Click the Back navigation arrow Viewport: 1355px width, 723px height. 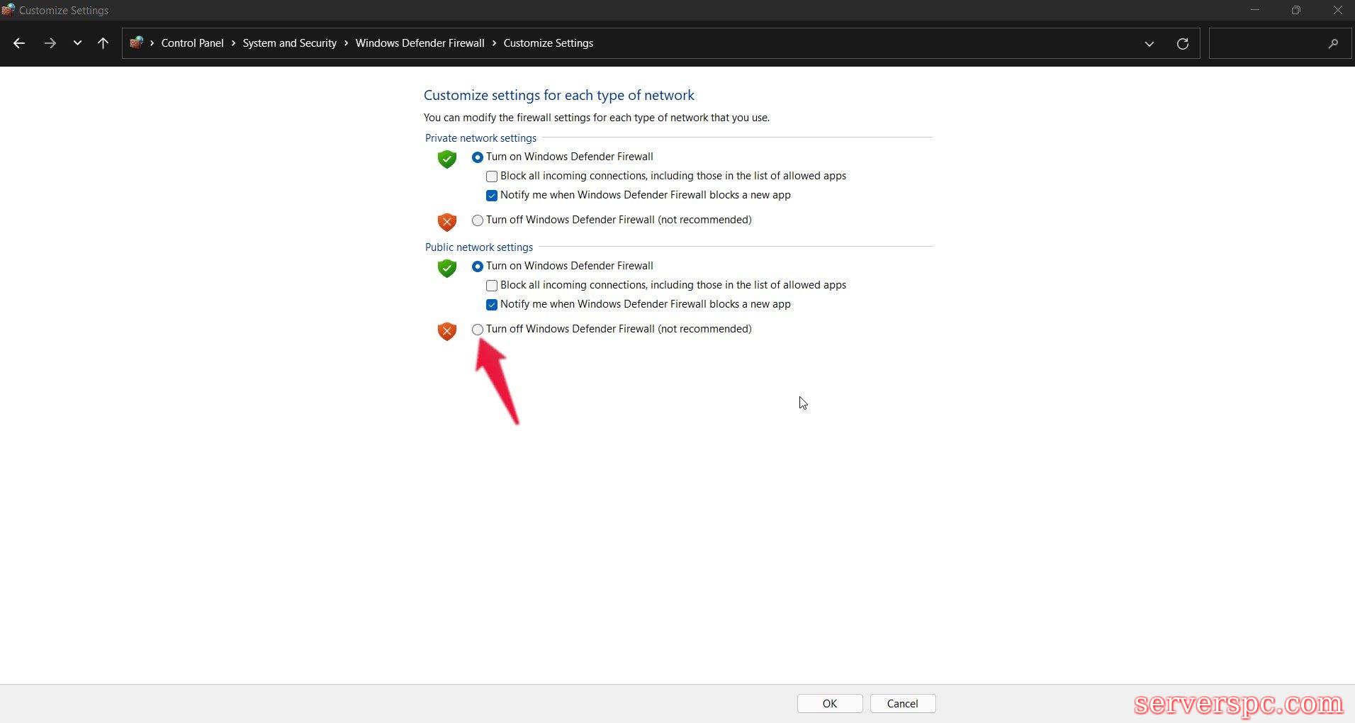click(19, 43)
